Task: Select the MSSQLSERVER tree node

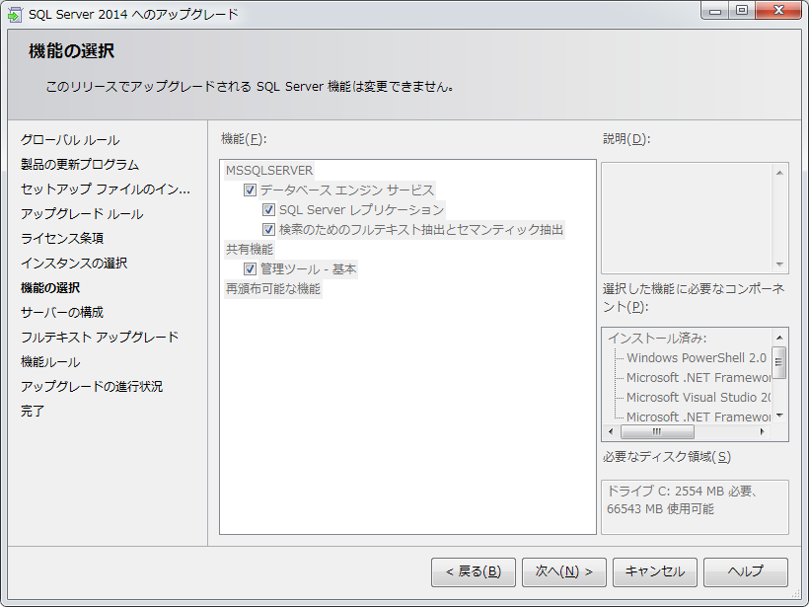Action: click(x=268, y=171)
